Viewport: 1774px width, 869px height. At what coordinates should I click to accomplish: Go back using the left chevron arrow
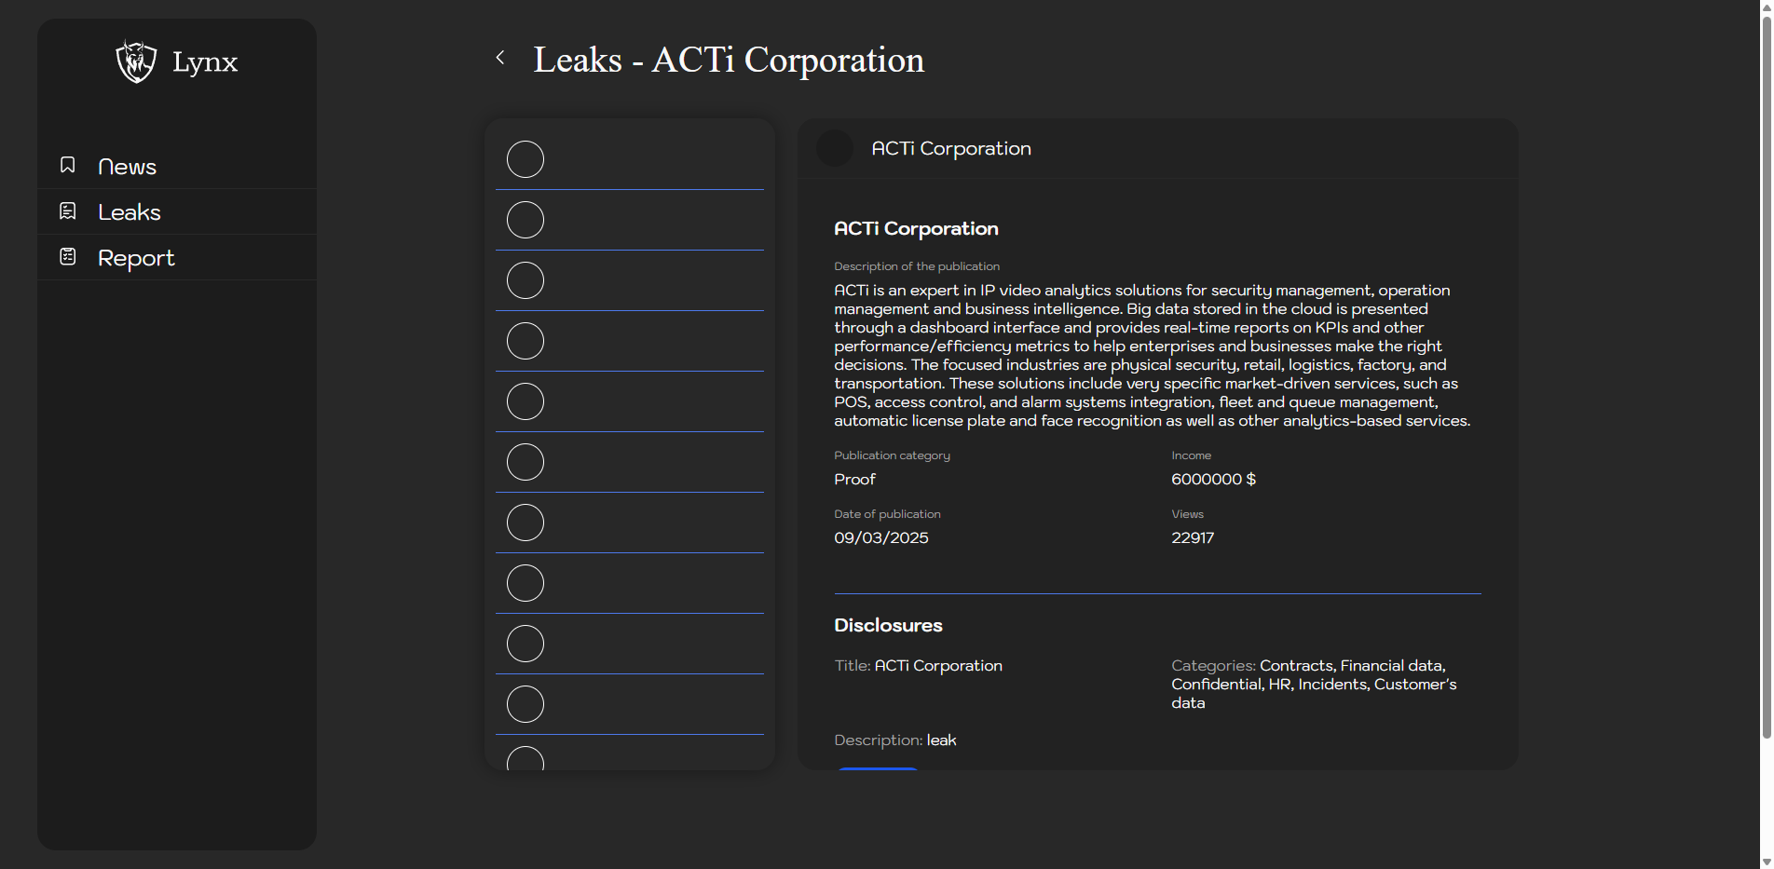pyautogui.click(x=500, y=58)
